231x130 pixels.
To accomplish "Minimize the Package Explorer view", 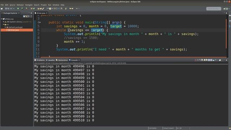I will (29, 13).
